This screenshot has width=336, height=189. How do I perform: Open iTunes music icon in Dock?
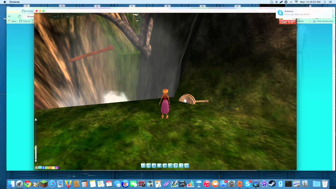pyautogui.click(x=207, y=184)
